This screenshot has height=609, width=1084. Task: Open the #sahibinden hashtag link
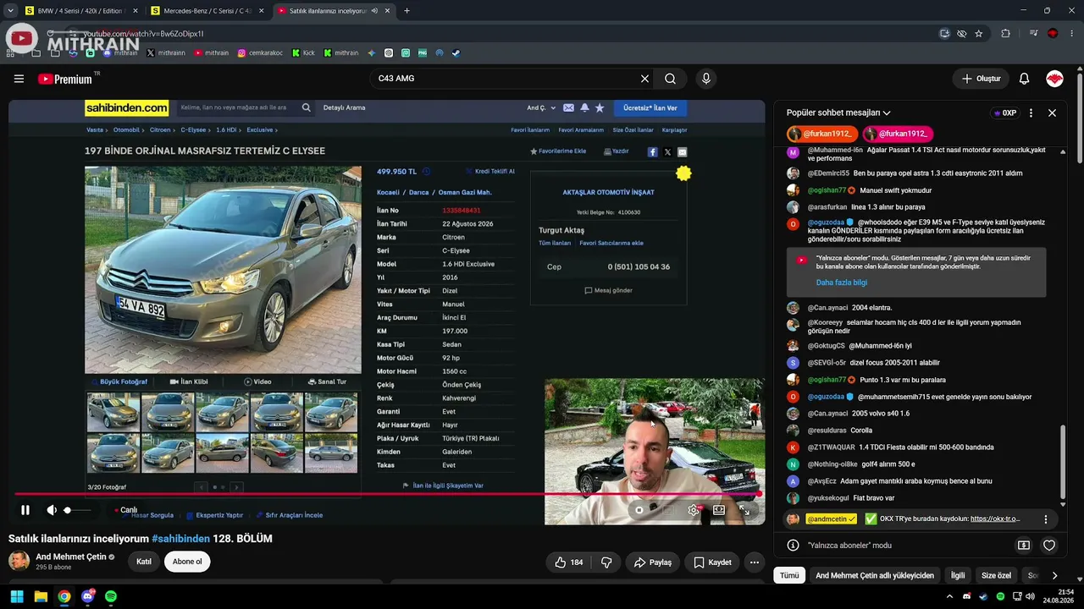pos(180,539)
